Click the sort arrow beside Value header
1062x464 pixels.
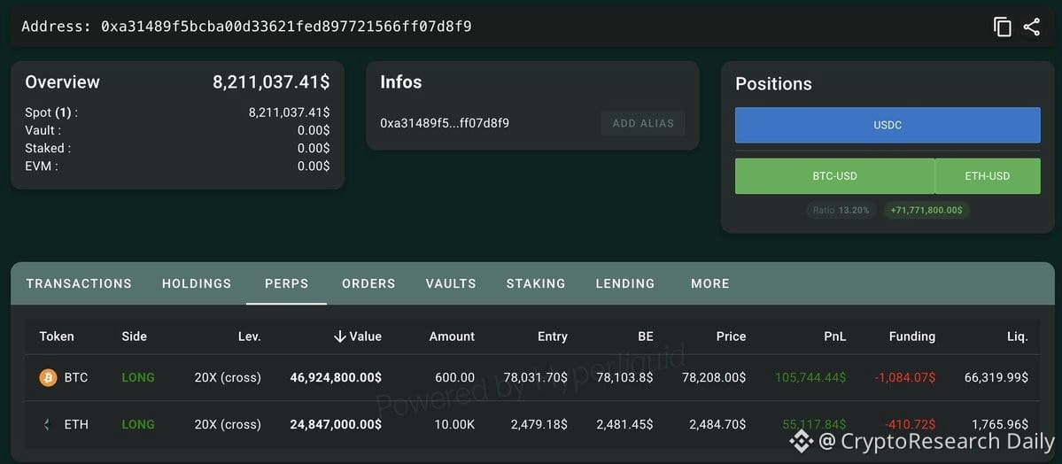pos(340,336)
